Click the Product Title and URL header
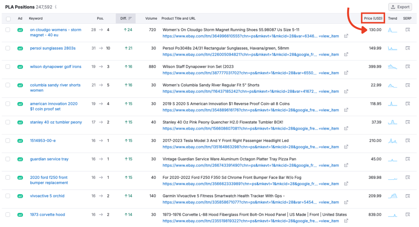The width and height of the screenshot is (419, 227). 178,19
